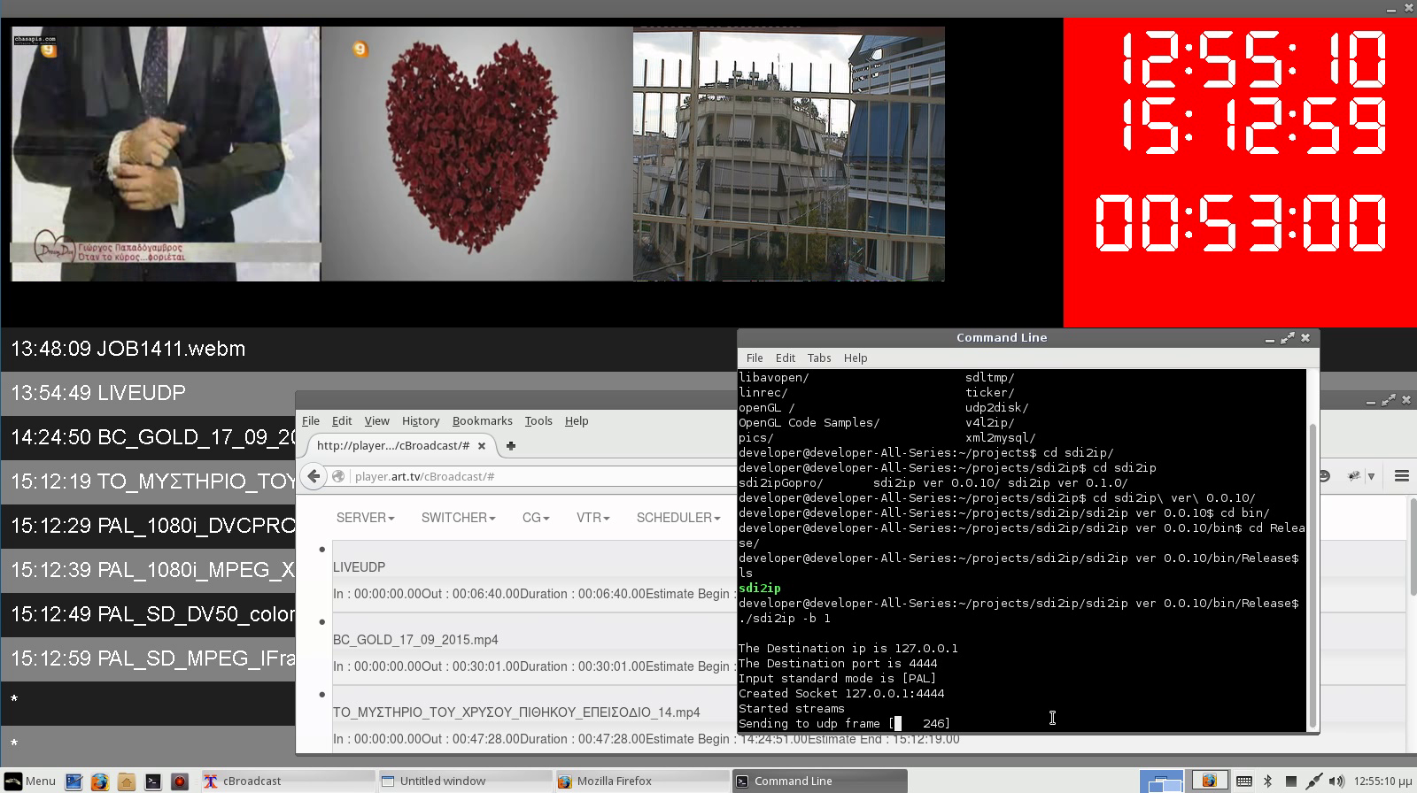Click the volume speaker tray icon
The image size is (1417, 793).
tap(1336, 781)
